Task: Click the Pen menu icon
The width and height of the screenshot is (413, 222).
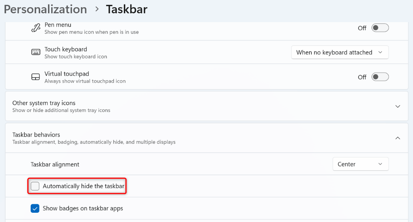Action: click(36, 28)
